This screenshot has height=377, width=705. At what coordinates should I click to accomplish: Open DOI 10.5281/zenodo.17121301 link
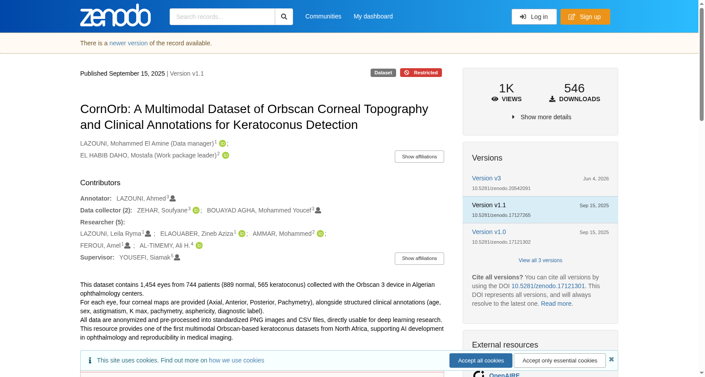(548, 286)
